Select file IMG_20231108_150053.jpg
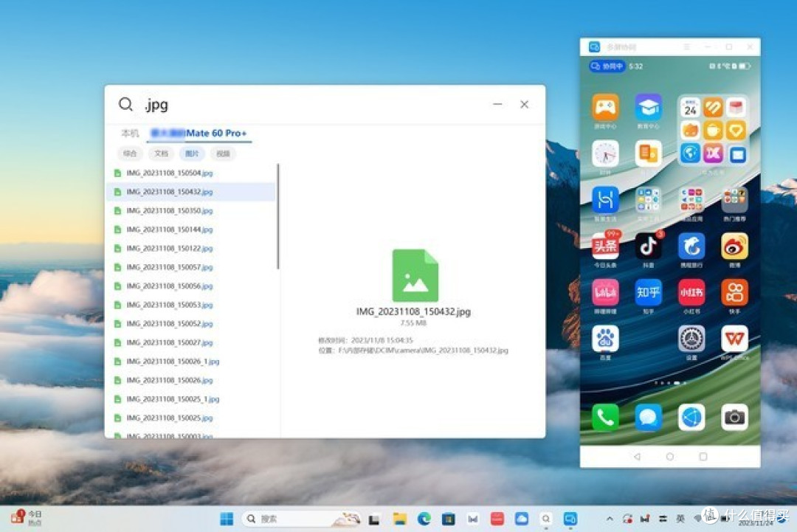The width and height of the screenshot is (797, 532). (190, 305)
